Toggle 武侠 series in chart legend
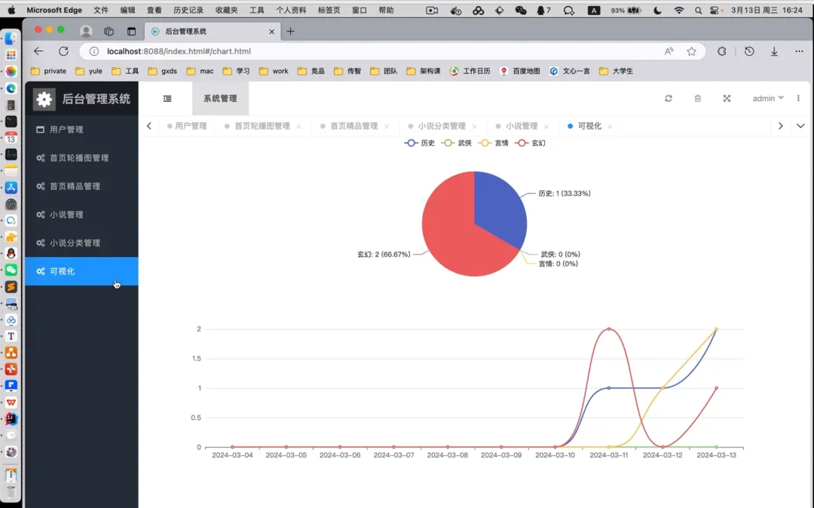The image size is (814, 508). (x=457, y=142)
